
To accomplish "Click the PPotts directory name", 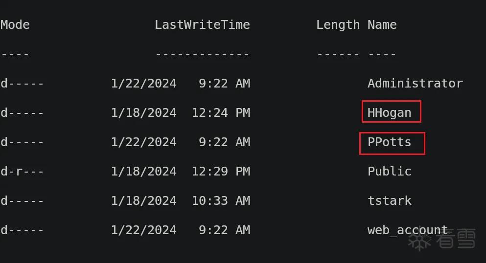I will click(x=389, y=142).
